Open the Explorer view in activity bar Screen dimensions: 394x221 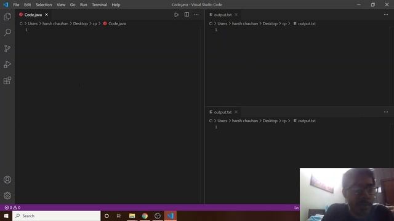[7, 17]
